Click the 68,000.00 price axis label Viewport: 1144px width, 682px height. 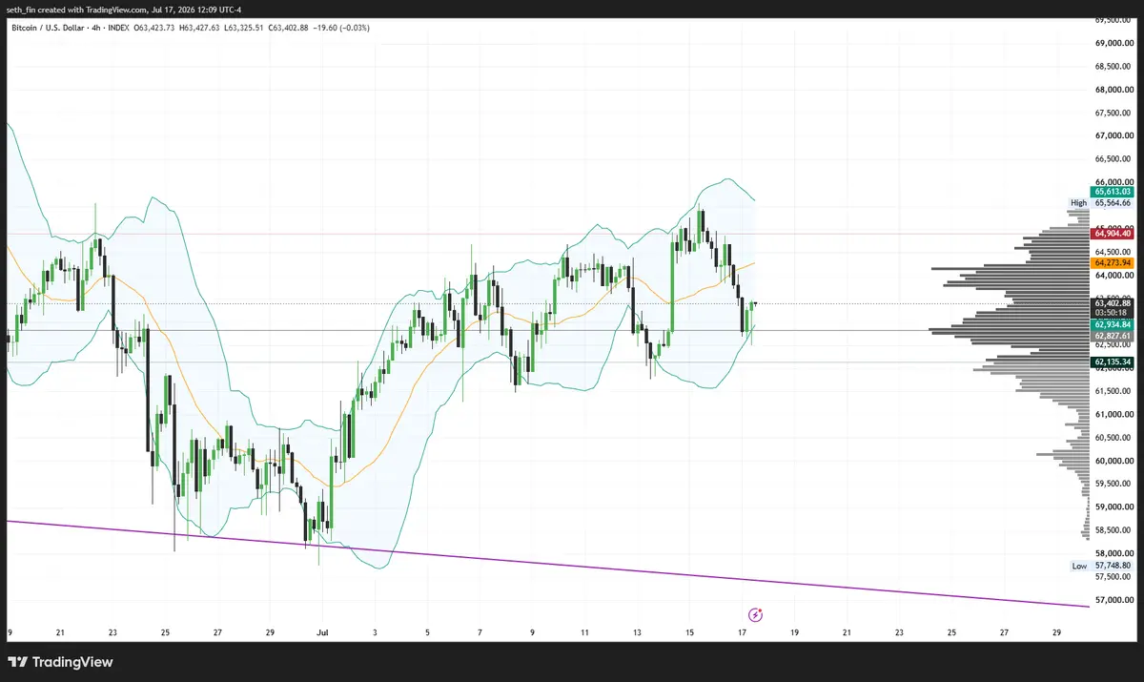tap(1113, 90)
